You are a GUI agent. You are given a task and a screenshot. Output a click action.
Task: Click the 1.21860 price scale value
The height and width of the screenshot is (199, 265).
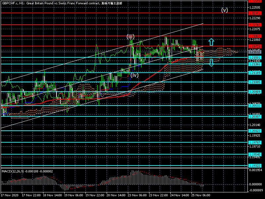(x=255, y=40)
